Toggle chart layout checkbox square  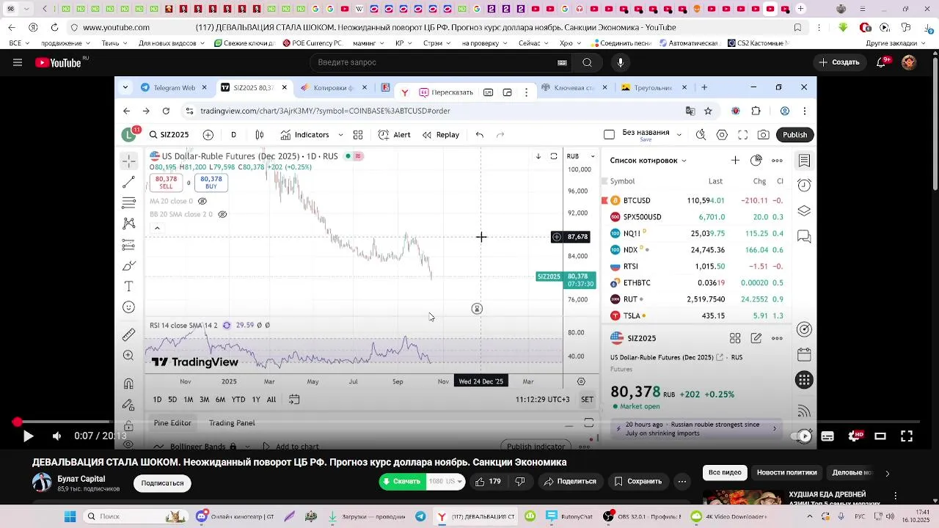(x=609, y=135)
